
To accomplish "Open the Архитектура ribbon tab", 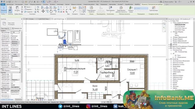I will tap(10, 4).
